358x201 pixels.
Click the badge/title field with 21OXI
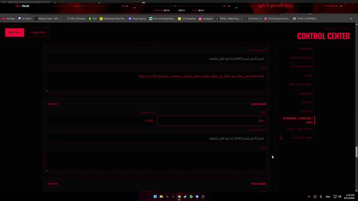pyautogui.click(x=101, y=121)
